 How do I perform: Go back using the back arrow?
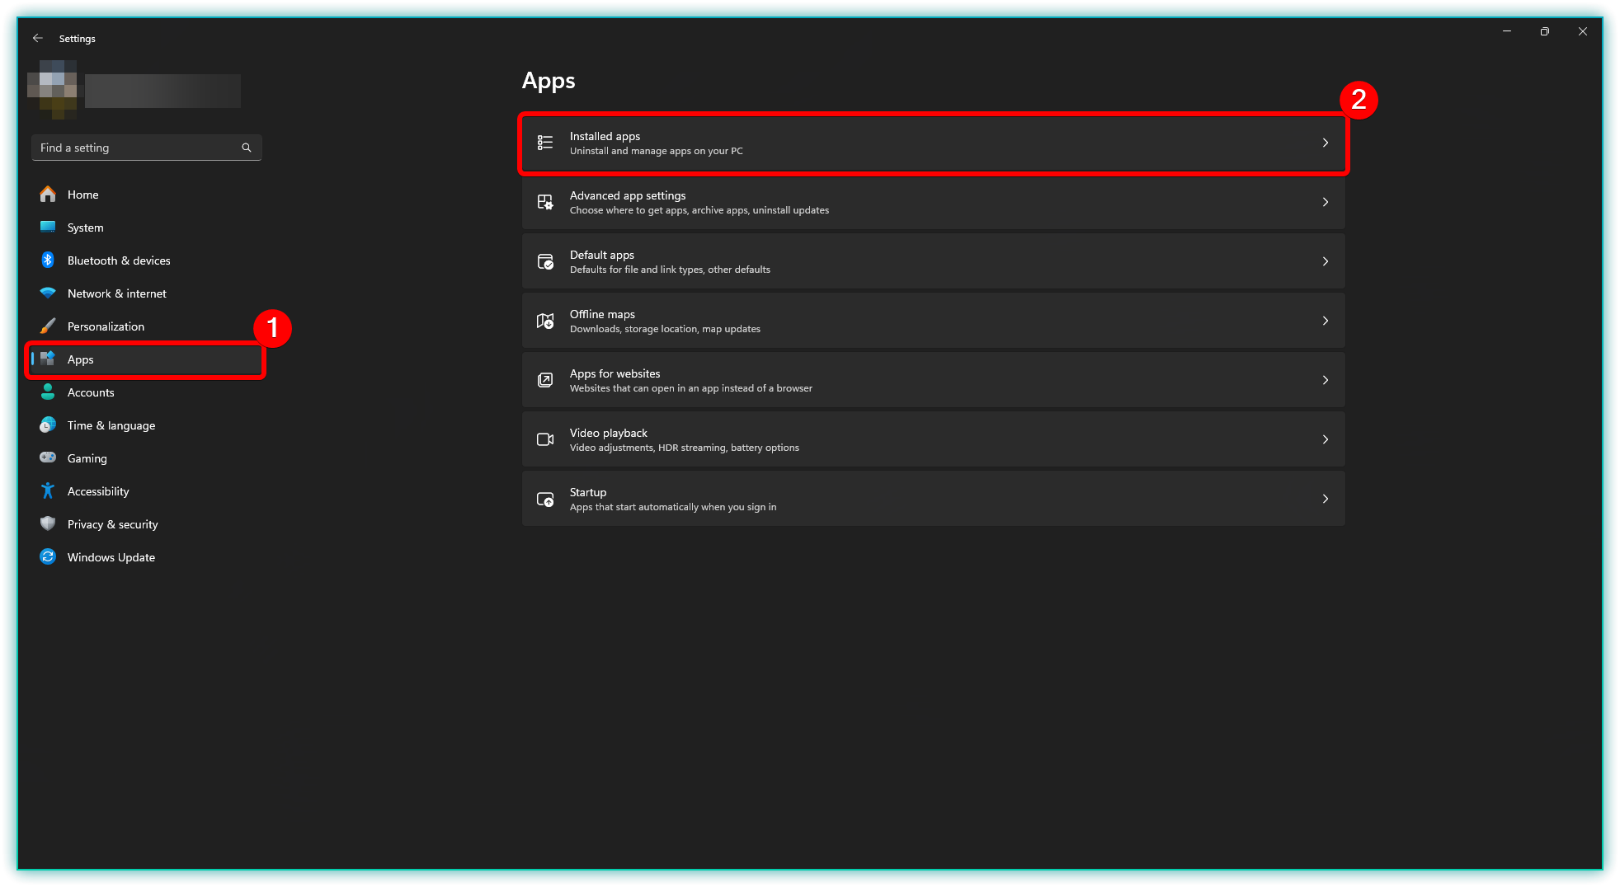38,39
